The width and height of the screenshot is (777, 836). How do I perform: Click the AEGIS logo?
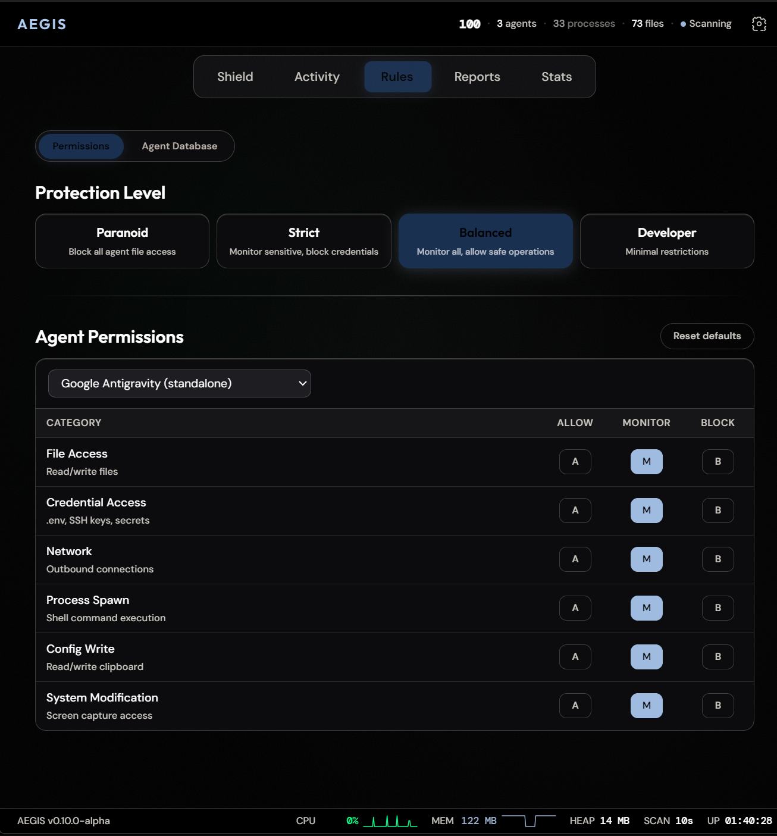click(x=42, y=24)
